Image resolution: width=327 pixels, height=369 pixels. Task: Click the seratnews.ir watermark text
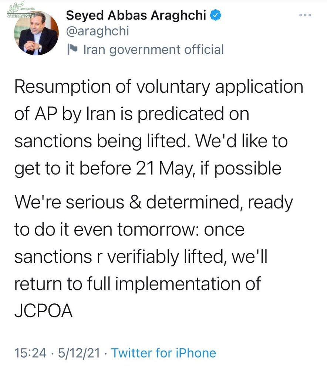[15, 17]
